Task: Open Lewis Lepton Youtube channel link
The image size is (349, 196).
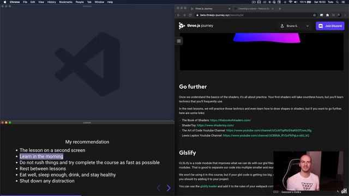Action: 266,136
